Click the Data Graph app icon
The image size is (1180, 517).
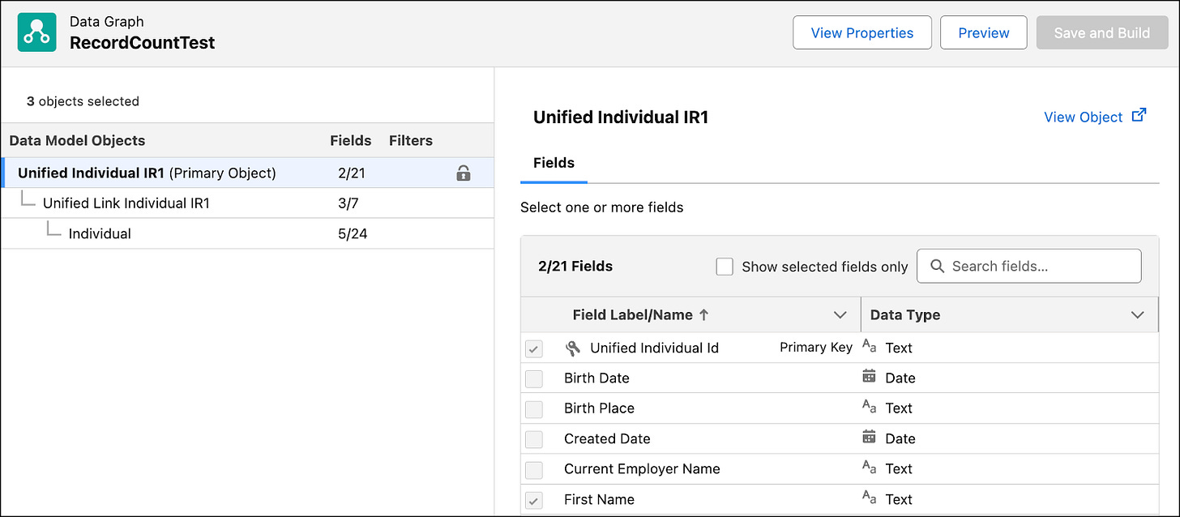click(x=36, y=32)
